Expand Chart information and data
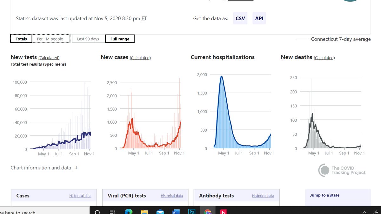Screen dimensions: 381x214 pos(44,168)
